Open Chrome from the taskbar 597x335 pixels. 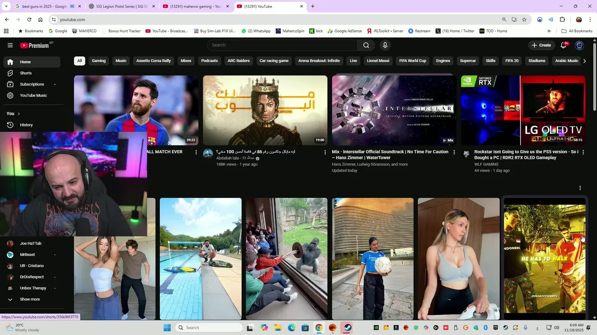pyautogui.click(x=319, y=328)
